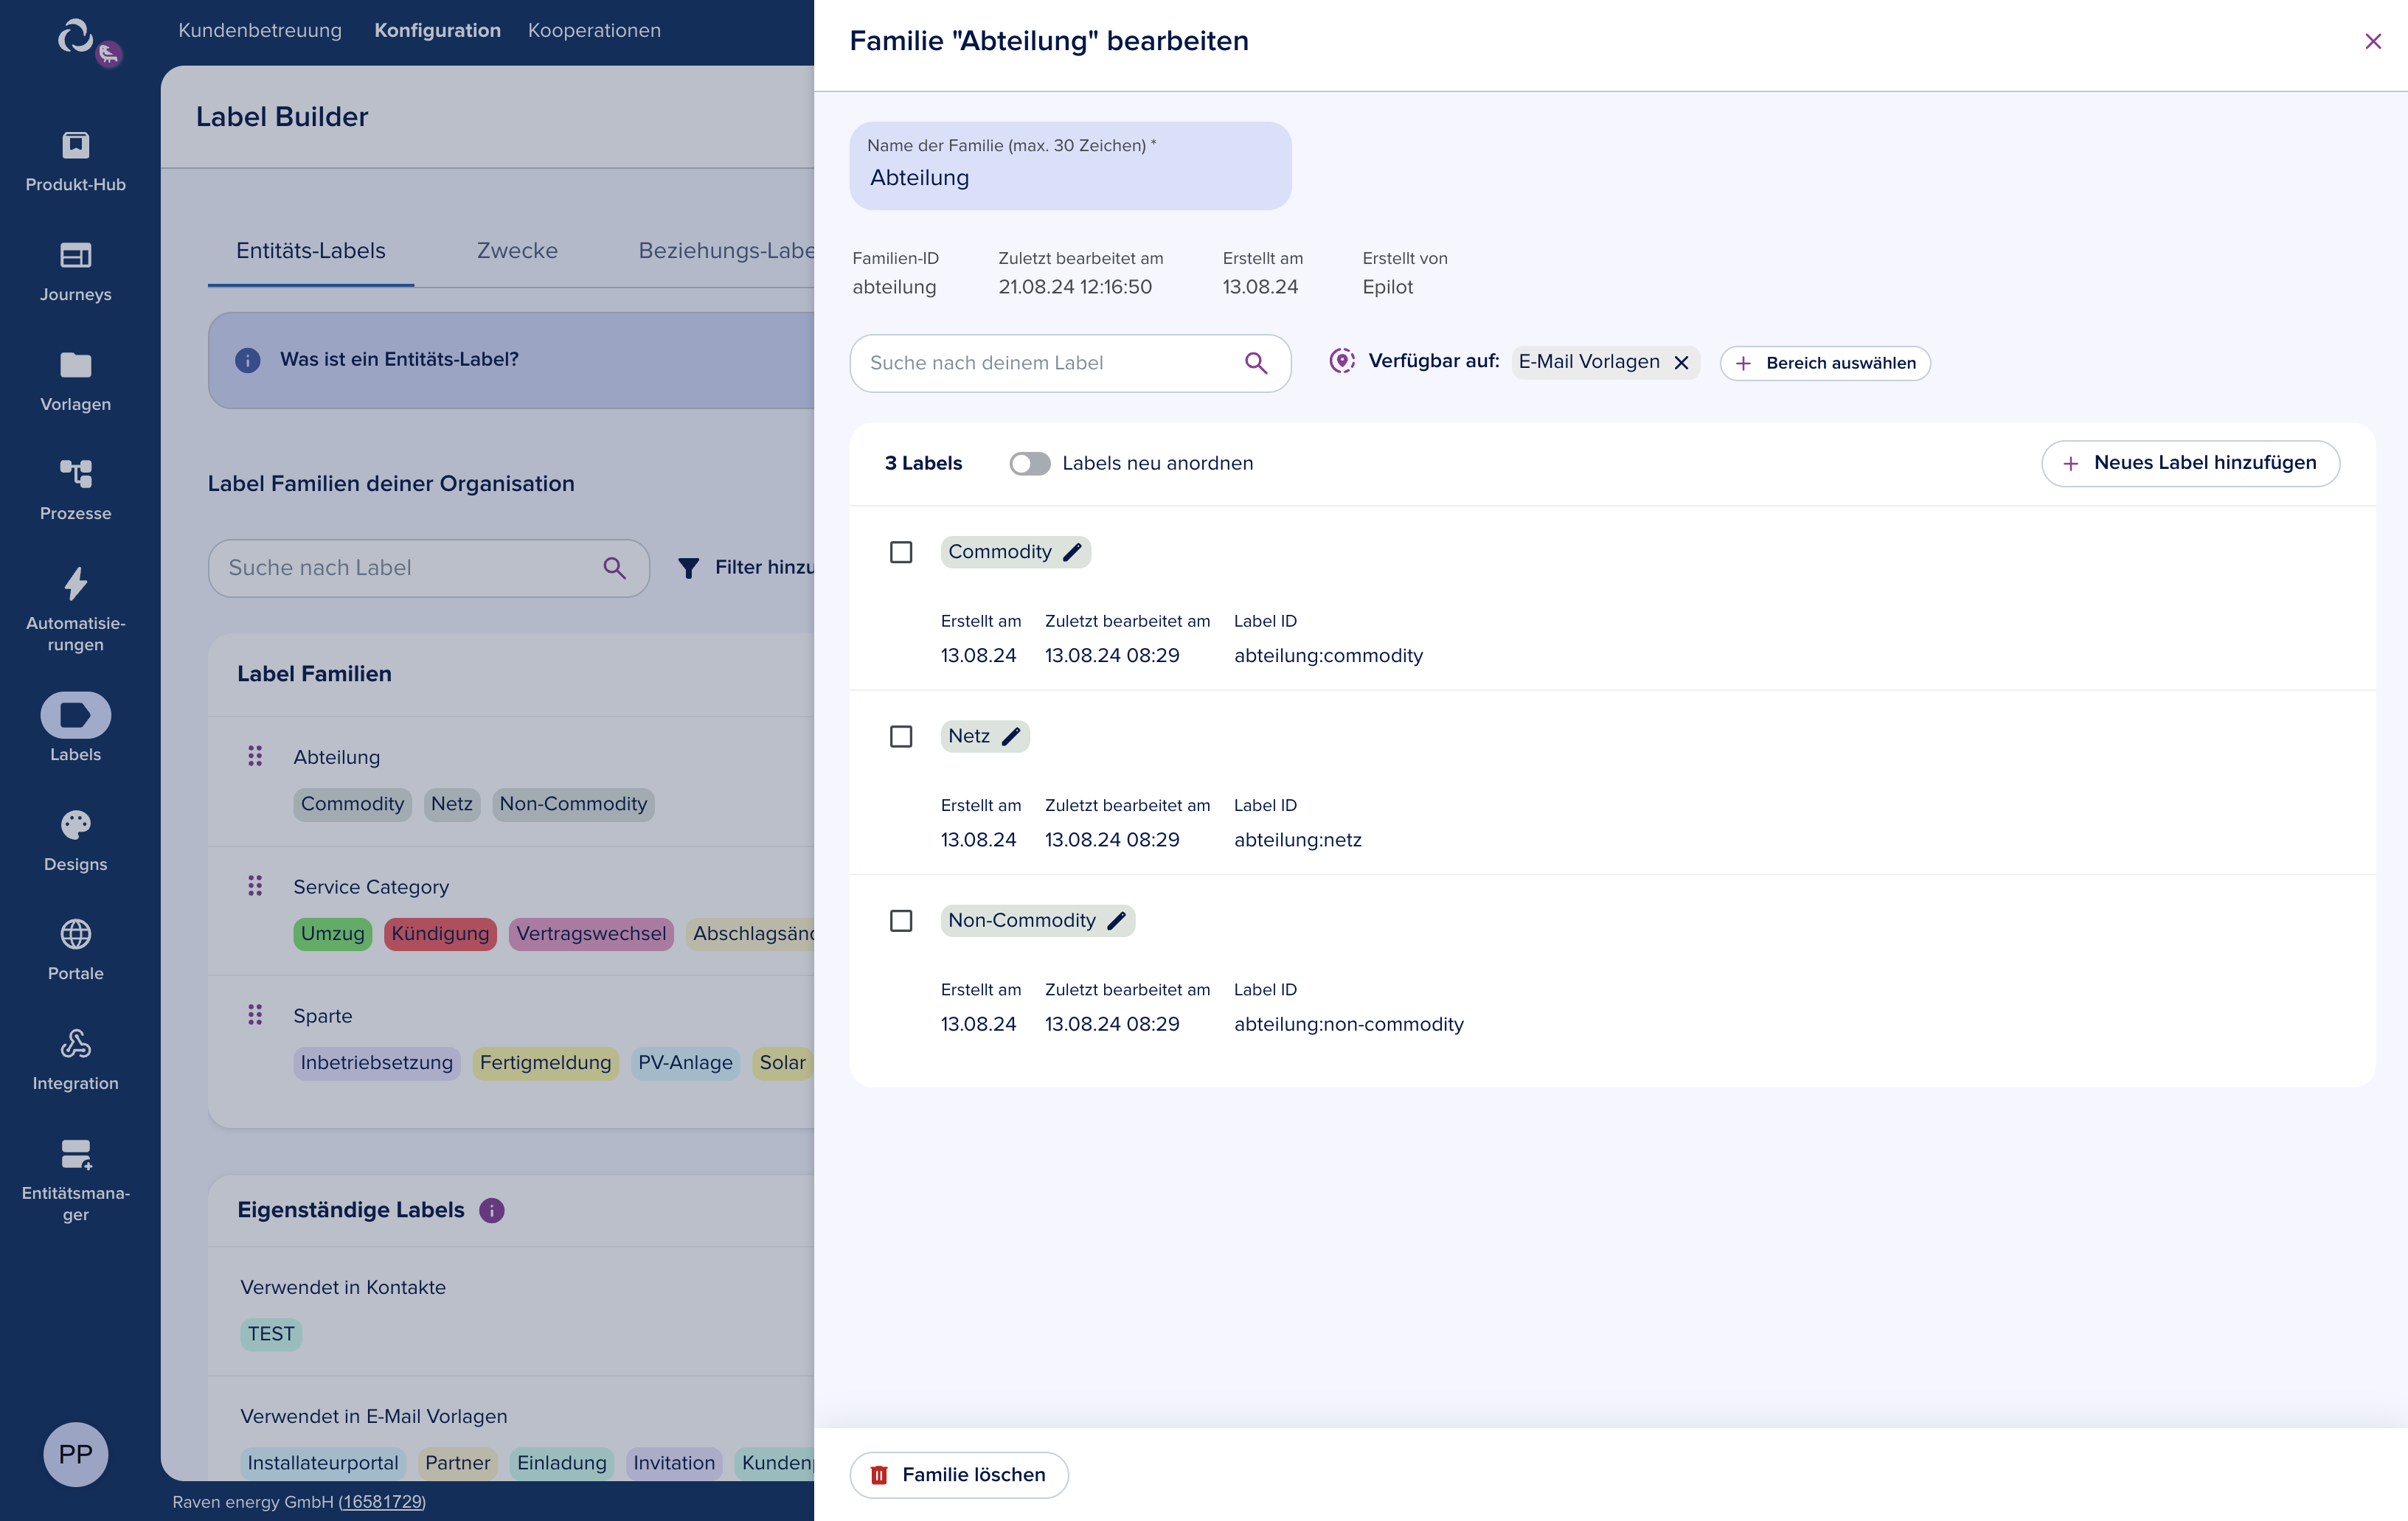Check the Commodity label checkbox
The image size is (2408, 1521).
click(x=901, y=551)
